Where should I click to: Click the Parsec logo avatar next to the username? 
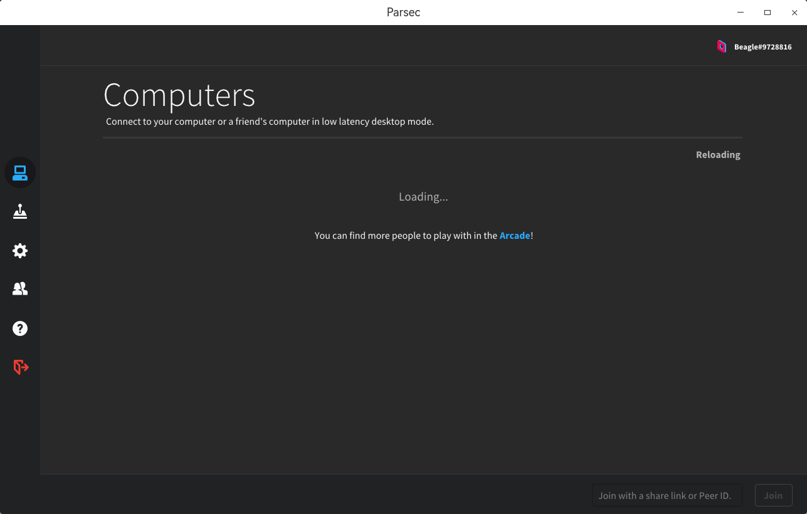722,46
